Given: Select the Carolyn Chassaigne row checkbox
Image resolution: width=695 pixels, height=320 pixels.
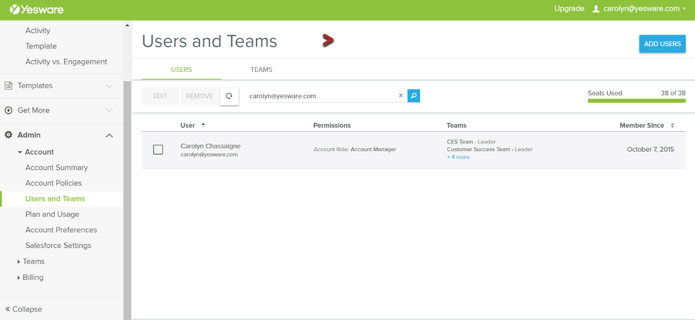Looking at the screenshot, I should coord(158,150).
